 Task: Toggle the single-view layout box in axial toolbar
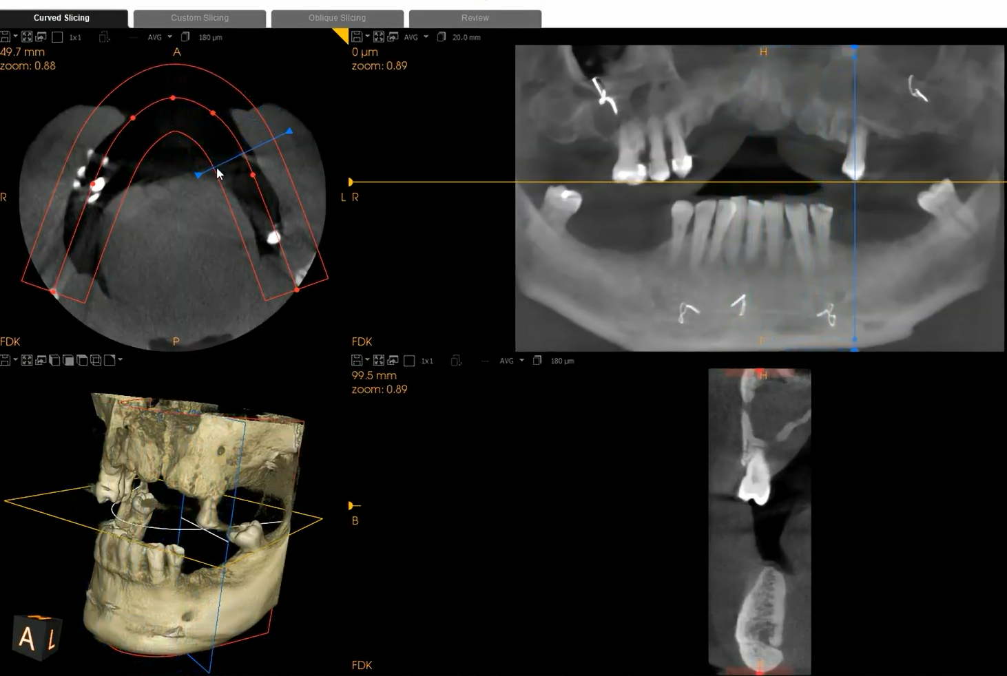pyautogui.click(x=58, y=37)
